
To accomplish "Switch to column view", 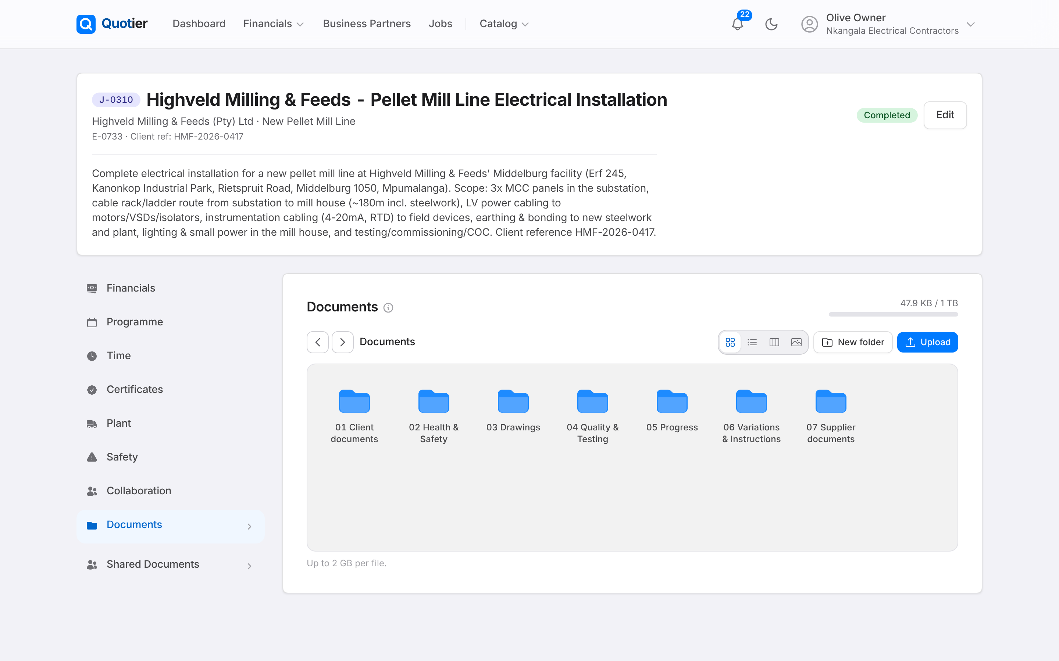I will [774, 342].
